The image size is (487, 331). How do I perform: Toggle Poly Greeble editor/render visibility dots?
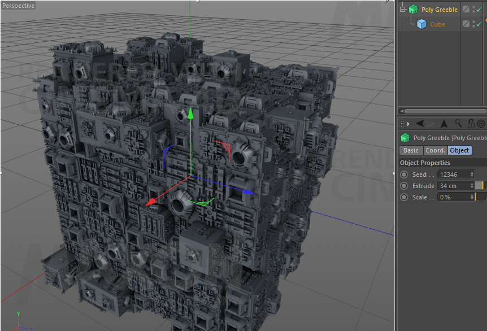pyautogui.click(x=473, y=9)
